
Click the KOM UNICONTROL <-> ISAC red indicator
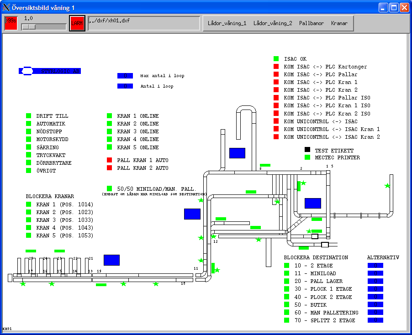coord(276,121)
